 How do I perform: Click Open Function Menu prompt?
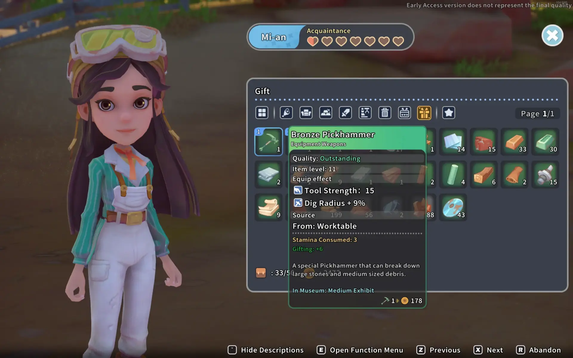coord(360,350)
